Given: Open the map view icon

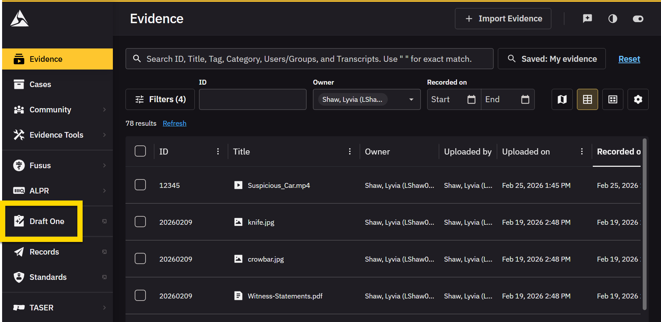Looking at the screenshot, I should pos(562,99).
